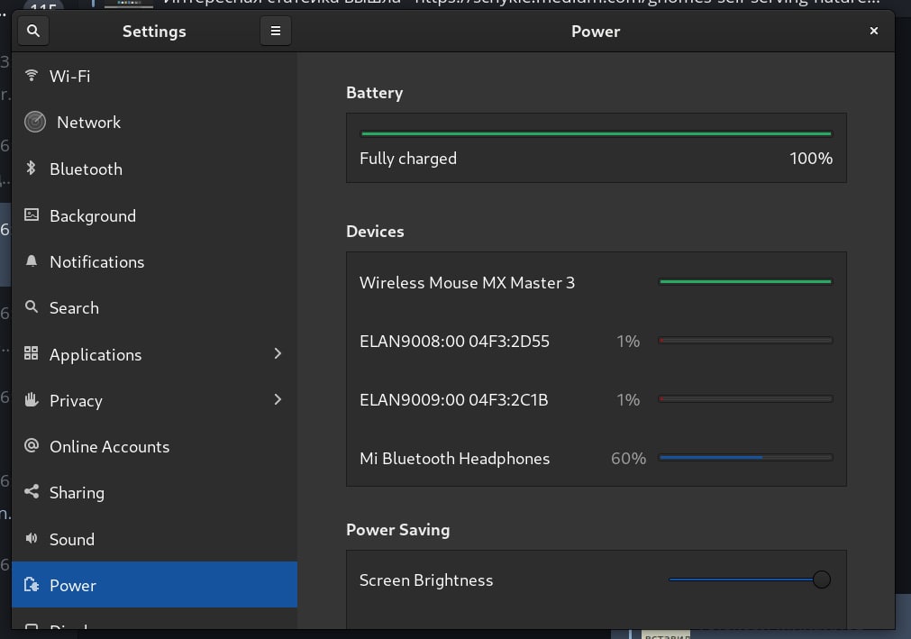Open the hamburger menu in Settings header
911x639 pixels.
276,31
